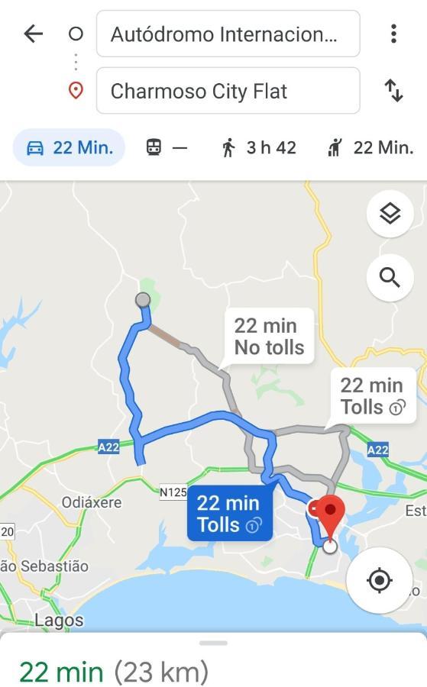Center map with my location button
The width and height of the screenshot is (427, 687).
point(379,581)
